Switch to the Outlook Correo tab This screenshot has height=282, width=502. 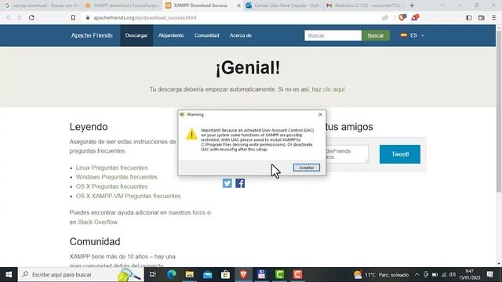pos(284,5)
